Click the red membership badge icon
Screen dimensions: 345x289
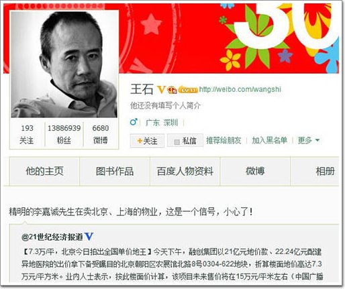coord(172,90)
